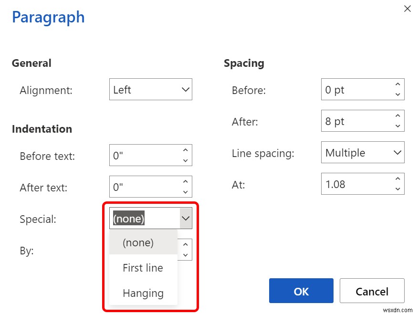The width and height of the screenshot is (418, 315).
Task: Select "Hanging" indentation option
Action: tap(144, 293)
